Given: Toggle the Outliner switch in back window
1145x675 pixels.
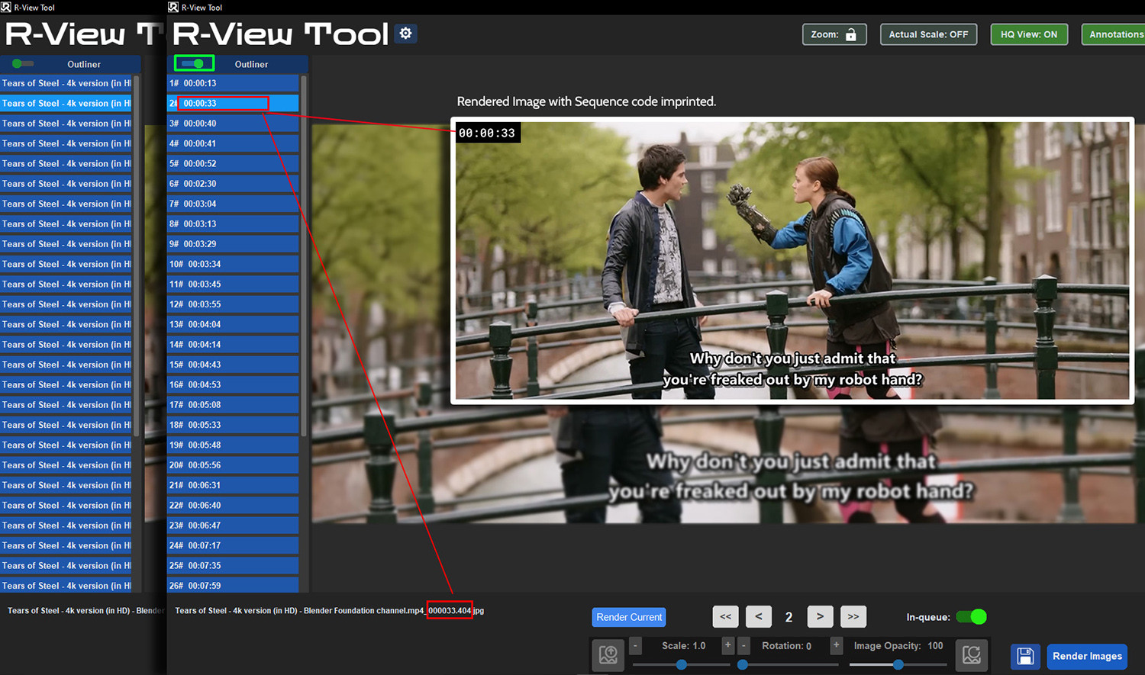Looking at the screenshot, I should click(23, 63).
